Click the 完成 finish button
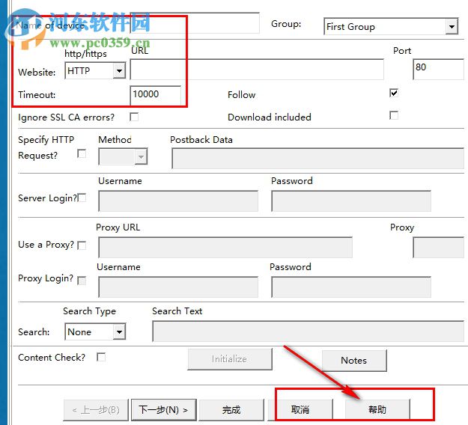This screenshot has height=425, width=468. point(231,410)
